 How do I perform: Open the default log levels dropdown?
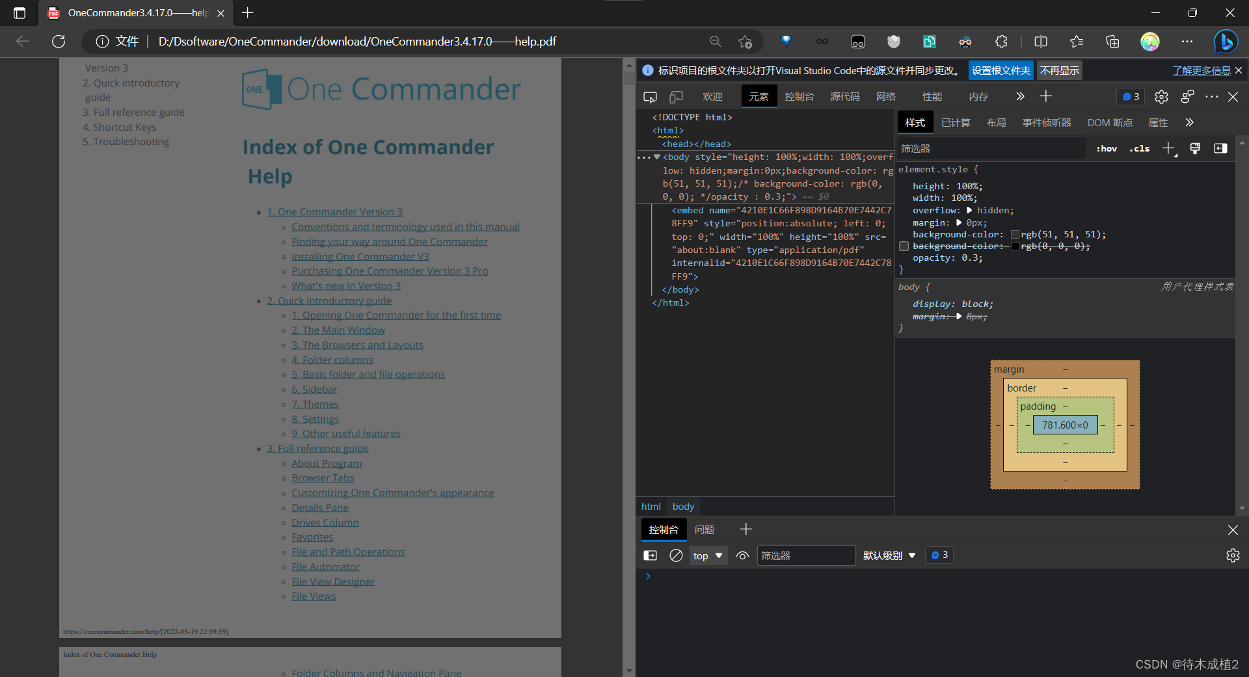(x=889, y=555)
